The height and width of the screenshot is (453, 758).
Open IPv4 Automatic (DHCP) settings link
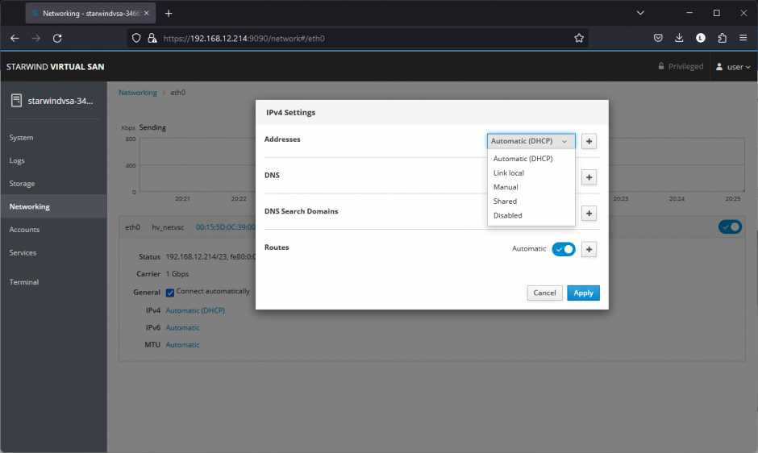(x=195, y=310)
